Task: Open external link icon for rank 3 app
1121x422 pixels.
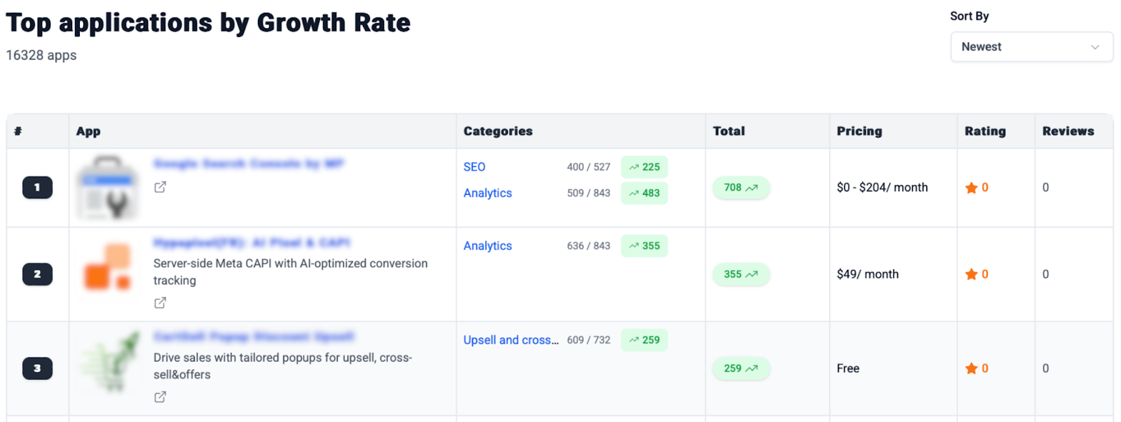Action: (160, 397)
